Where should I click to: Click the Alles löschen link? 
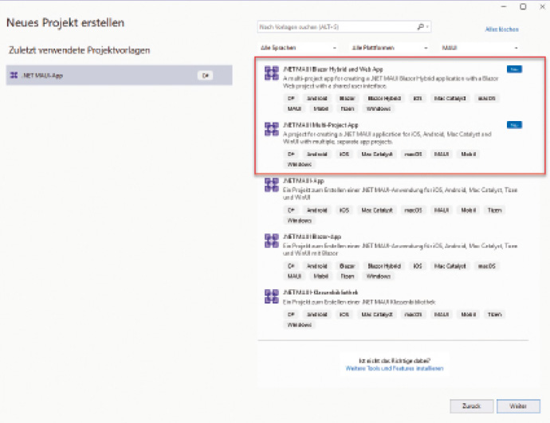click(x=501, y=29)
